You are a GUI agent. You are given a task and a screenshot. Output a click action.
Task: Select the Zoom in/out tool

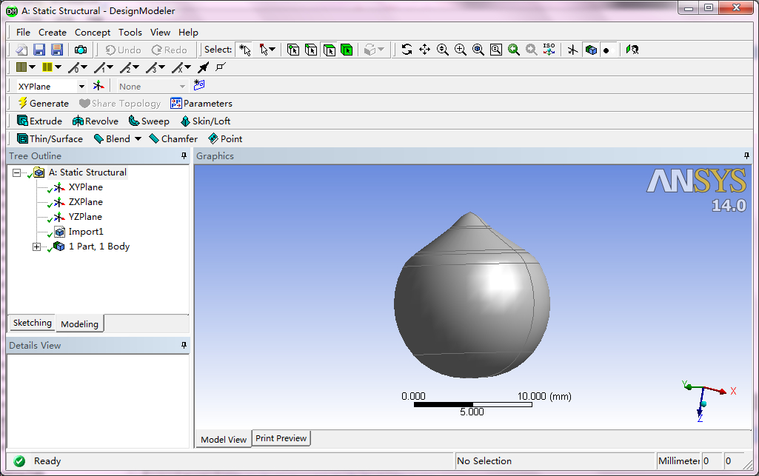pos(442,50)
